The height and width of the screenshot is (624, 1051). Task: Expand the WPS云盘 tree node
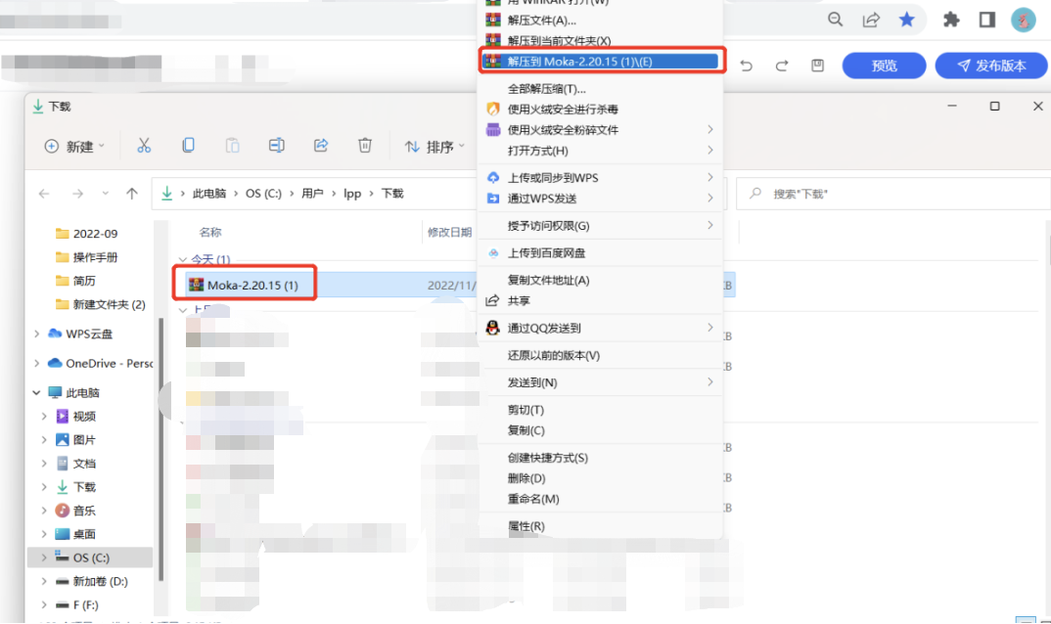(37, 334)
